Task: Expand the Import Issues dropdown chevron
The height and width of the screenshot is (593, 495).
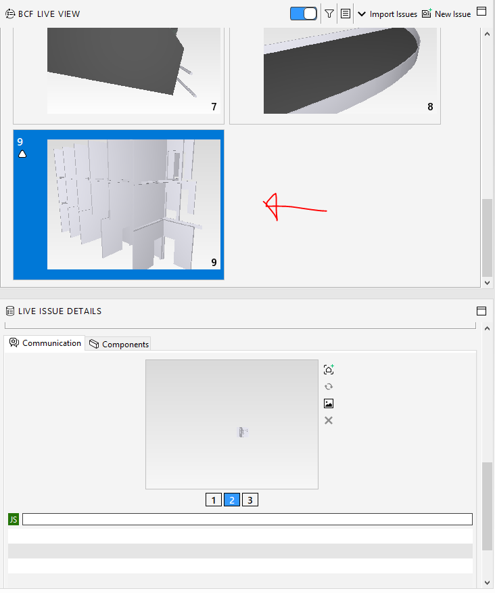Action: [x=362, y=14]
